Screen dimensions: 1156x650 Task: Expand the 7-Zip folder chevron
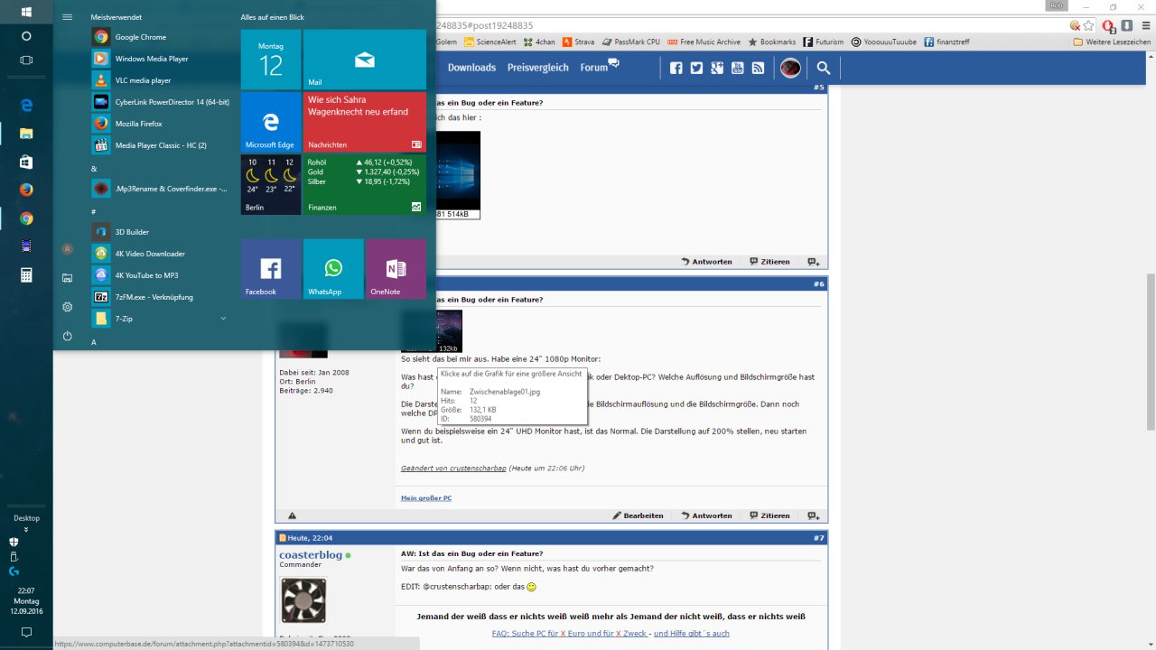(223, 319)
